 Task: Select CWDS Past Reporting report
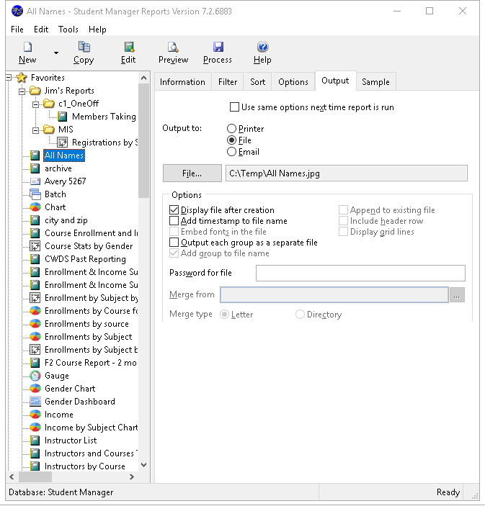click(85, 259)
